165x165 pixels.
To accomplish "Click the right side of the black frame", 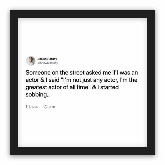I will click(151, 82).
